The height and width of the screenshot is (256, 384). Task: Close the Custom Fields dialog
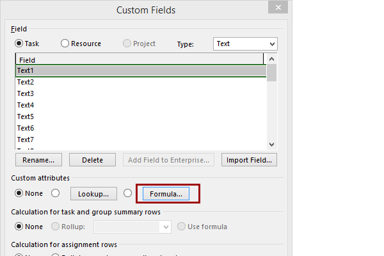(276, 8)
